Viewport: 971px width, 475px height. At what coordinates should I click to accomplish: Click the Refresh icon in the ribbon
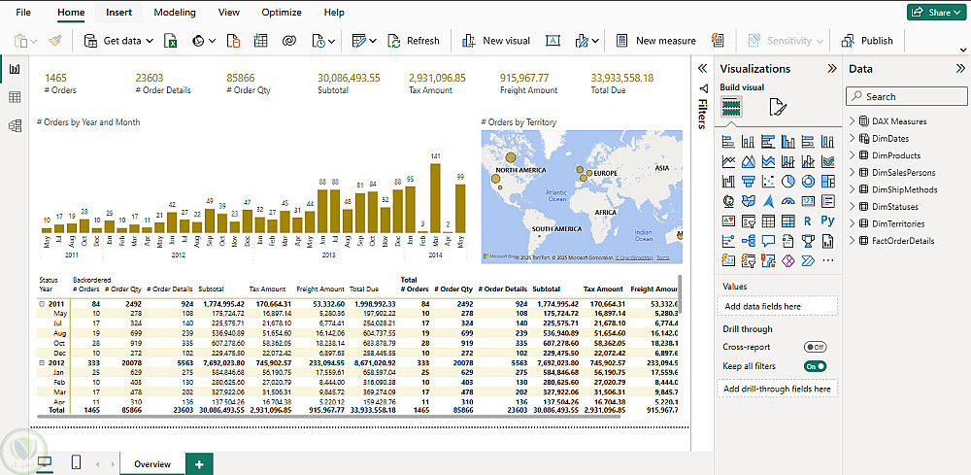[394, 41]
